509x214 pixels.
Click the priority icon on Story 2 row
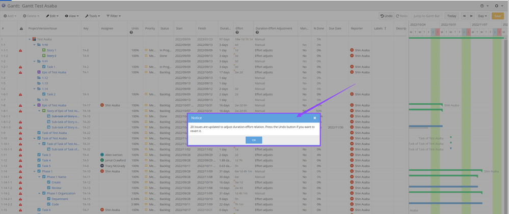click(x=146, y=56)
